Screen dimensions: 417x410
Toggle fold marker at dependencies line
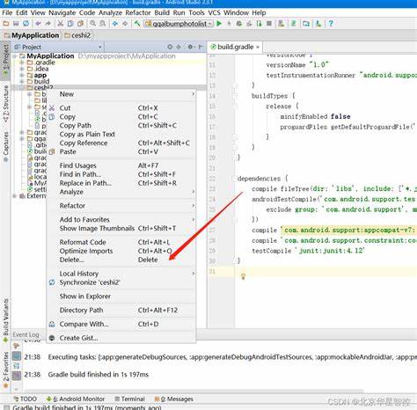click(x=235, y=179)
